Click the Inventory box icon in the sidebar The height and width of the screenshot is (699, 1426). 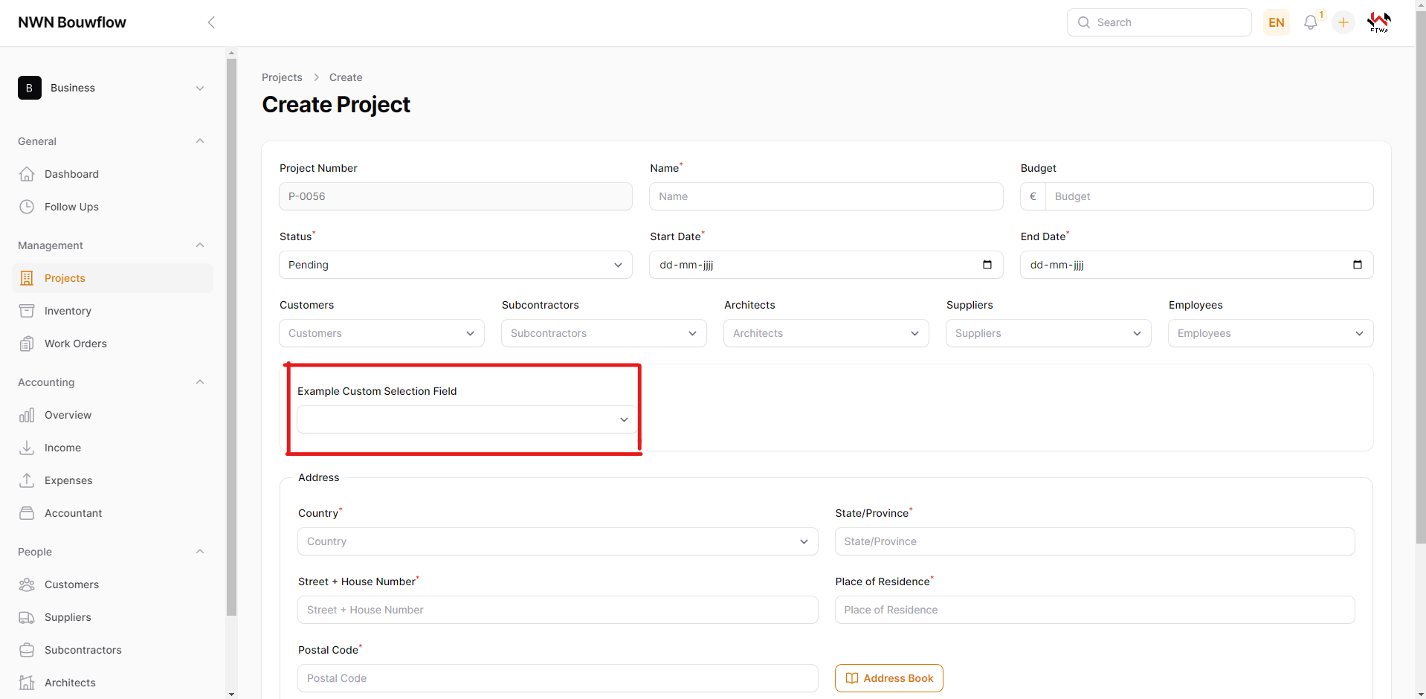[27, 311]
